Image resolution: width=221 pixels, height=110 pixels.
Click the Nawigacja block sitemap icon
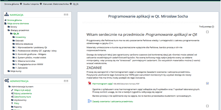[7, 15]
